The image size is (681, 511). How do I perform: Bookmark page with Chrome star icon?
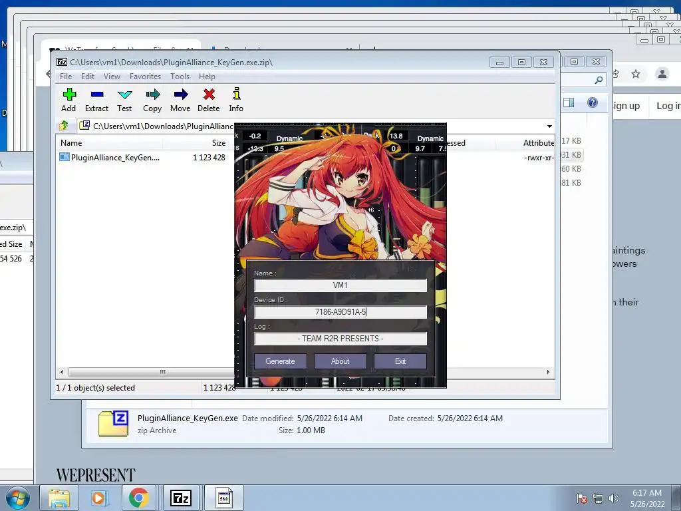[636, 74]
